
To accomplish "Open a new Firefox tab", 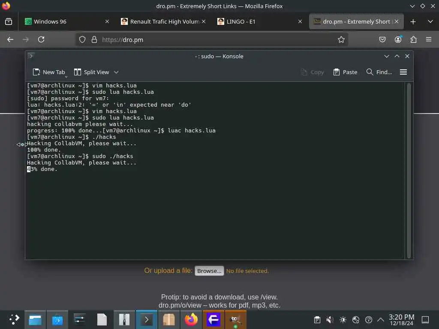I will coord(413,21).
